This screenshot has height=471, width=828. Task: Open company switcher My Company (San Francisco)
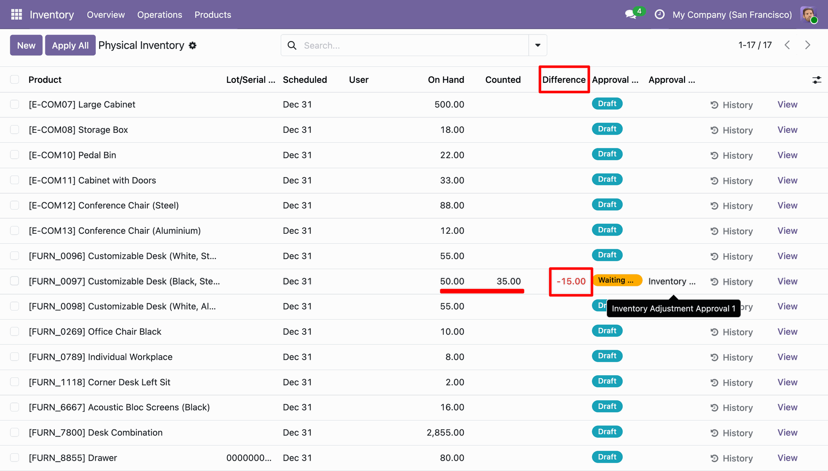pos(732,15)
